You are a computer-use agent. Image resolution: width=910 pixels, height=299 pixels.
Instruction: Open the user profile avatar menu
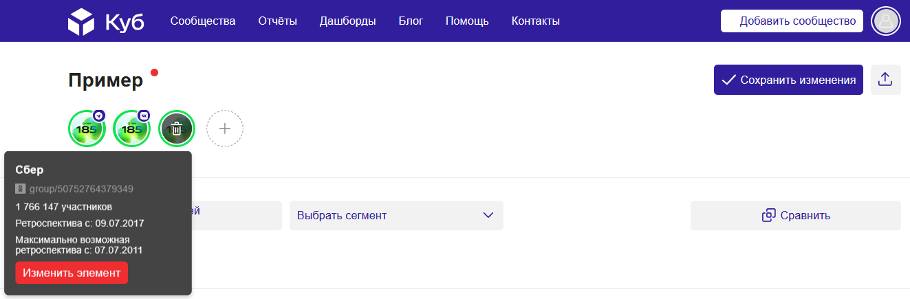coord(886,21)
